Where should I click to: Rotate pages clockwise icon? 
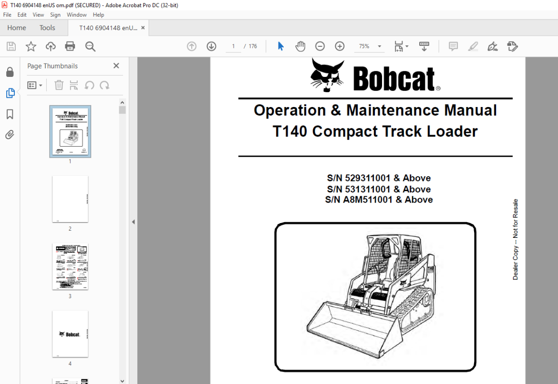click(104, 85)
